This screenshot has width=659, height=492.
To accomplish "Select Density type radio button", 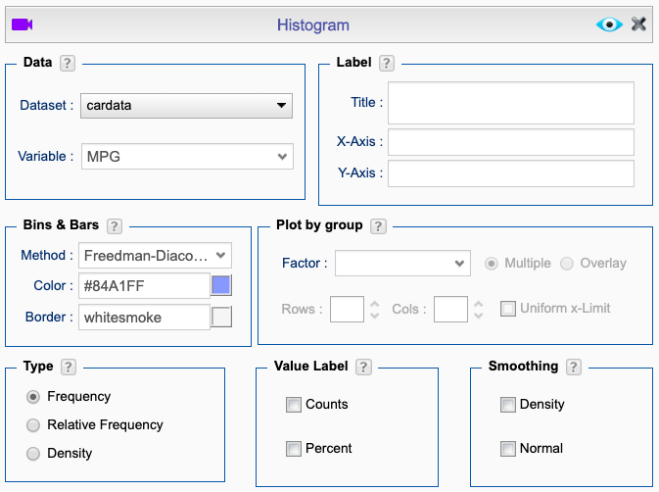I will click(x=33, y=454).
